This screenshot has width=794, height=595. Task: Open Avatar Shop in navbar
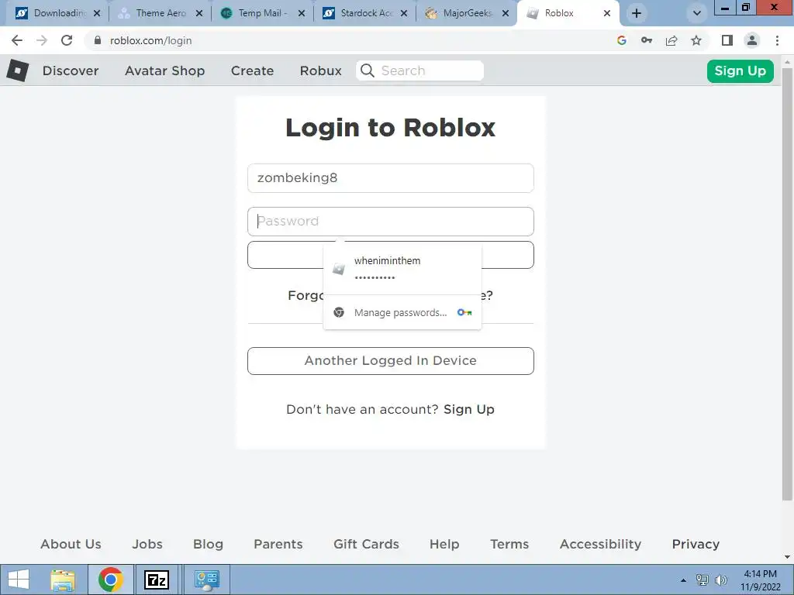[165, 71]
